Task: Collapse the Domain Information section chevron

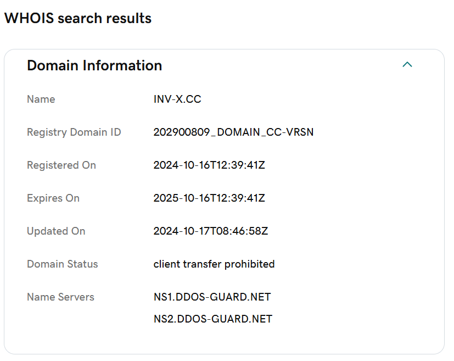Action: [x=407, y=65]
